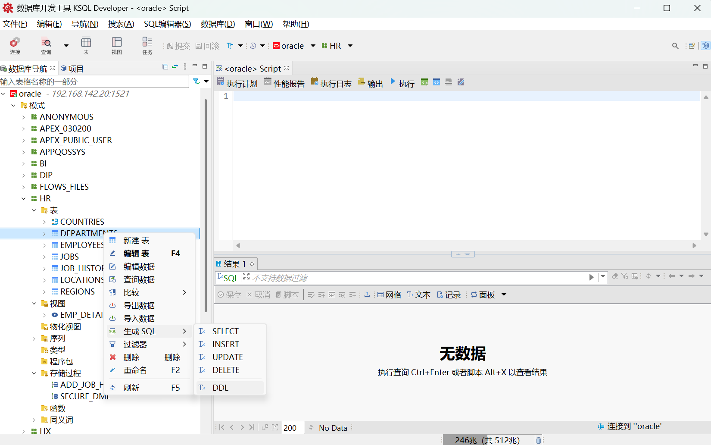Toggle the 记录 record view mode
This screenshot has width=711, height=445.
tap(449, 295)
